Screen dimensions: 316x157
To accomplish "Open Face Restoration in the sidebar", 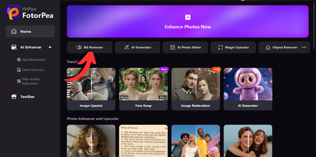I will click(33, 59).
